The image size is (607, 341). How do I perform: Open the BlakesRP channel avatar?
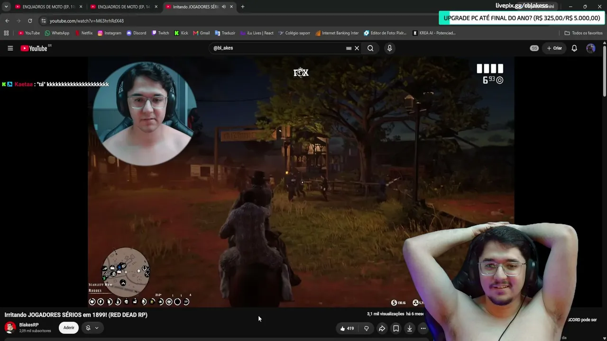pos(10,328)
